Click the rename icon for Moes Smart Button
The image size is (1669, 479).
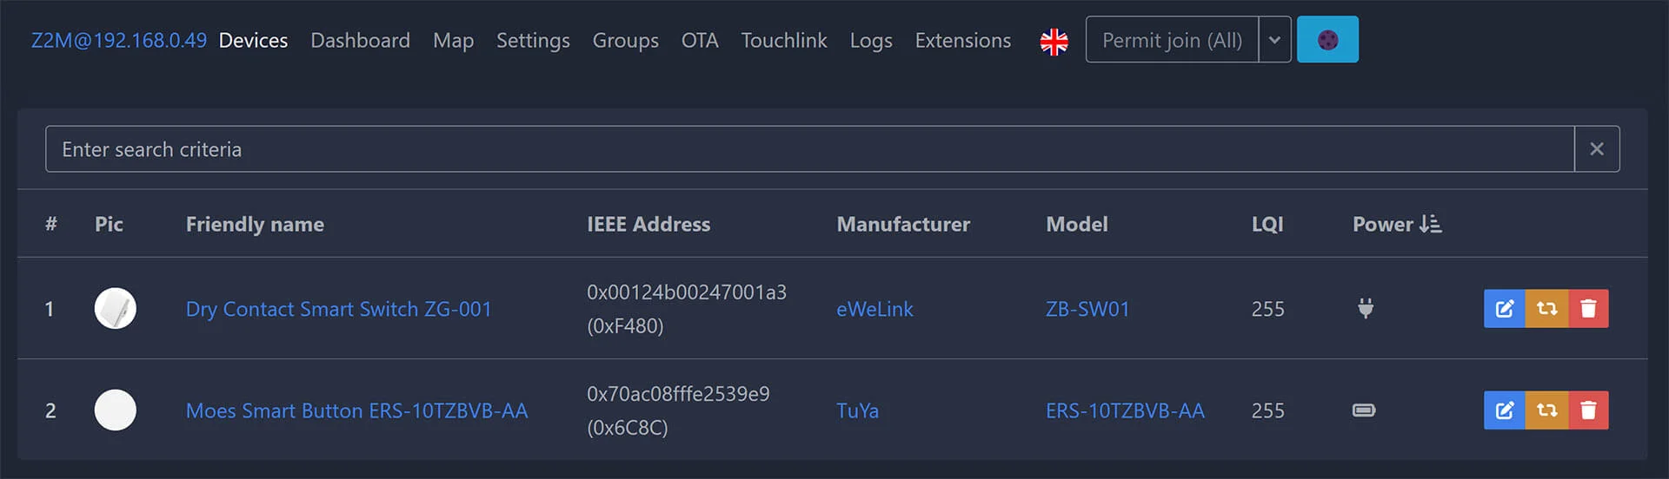click(1504, 410)
